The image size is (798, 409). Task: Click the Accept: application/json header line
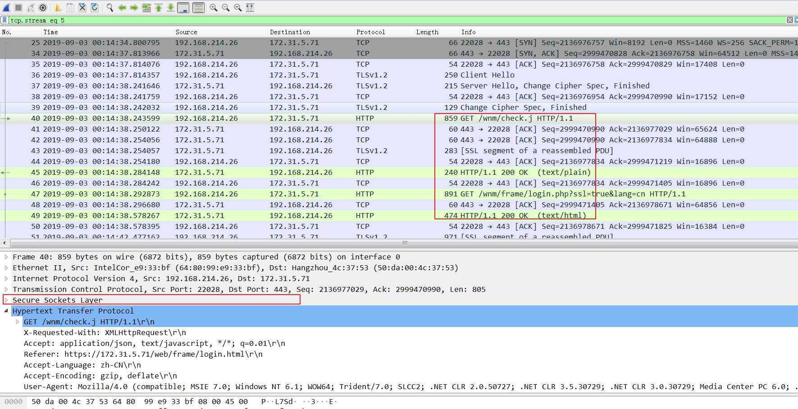click(155, 343)
